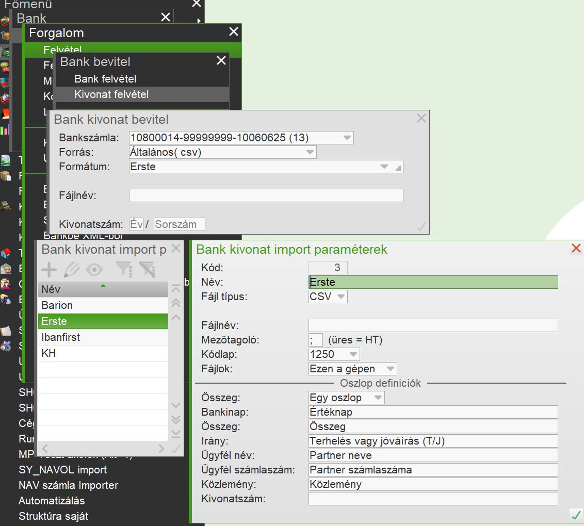Open Automatizálás in the main menu
Screen dimensions: 584x526
coord(52,501)
